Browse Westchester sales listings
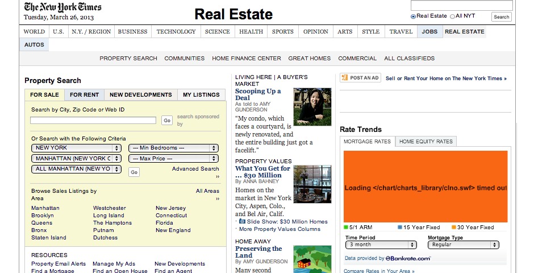Viewport: 534px width, 273px height. click(110, 208)
